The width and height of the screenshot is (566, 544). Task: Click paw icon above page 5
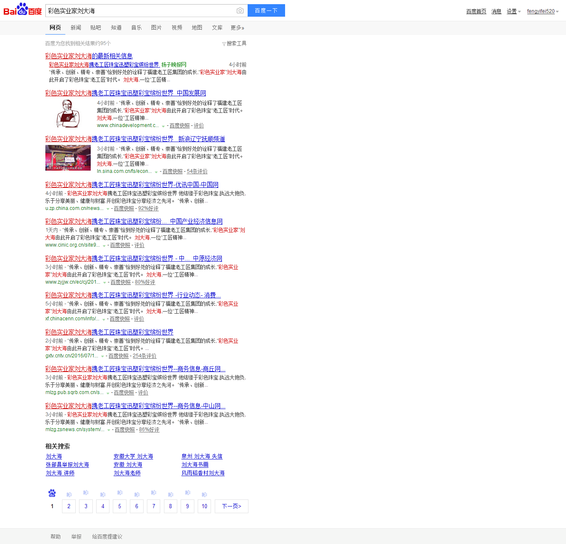[120, 493]
